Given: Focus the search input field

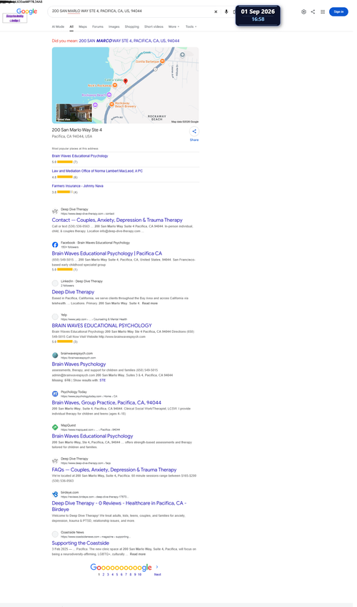Looking at the screenshot, I should coord(131,11).
